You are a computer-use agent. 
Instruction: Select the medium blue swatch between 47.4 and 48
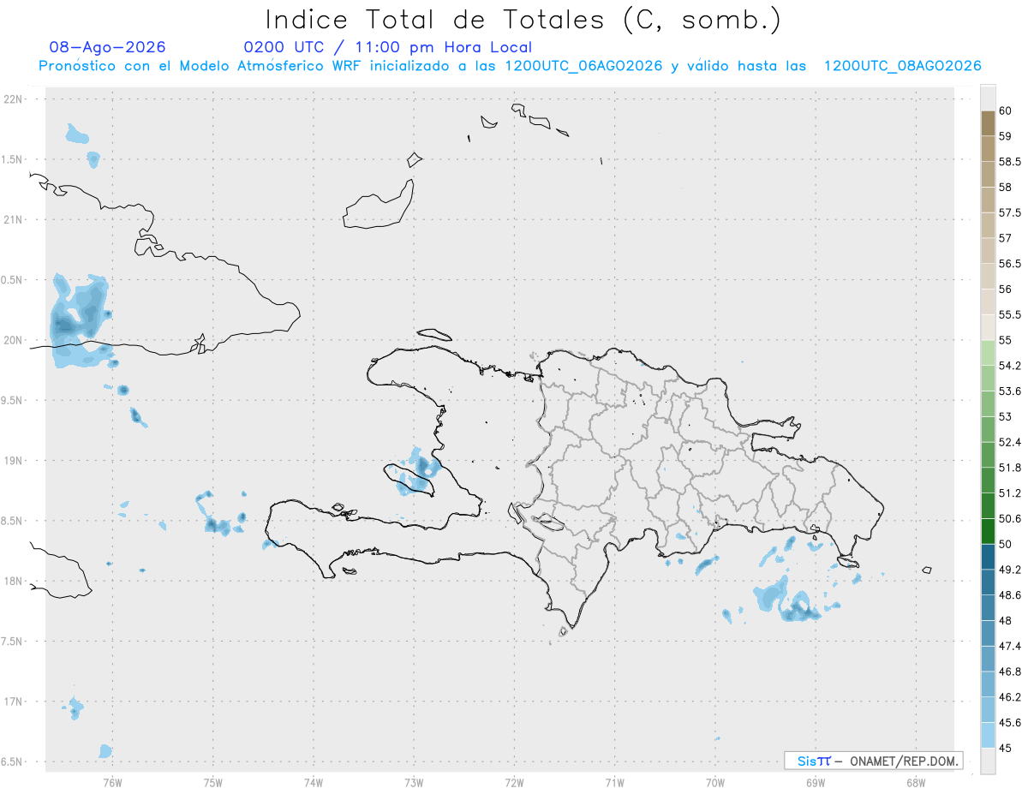pos(988,634)
